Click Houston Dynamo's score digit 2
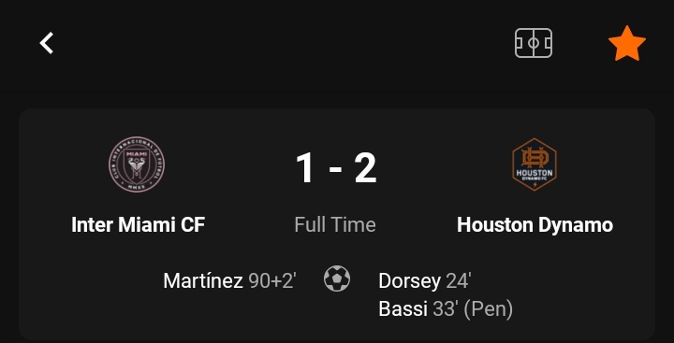Screen dimensions: 674x343 (365, 169)
